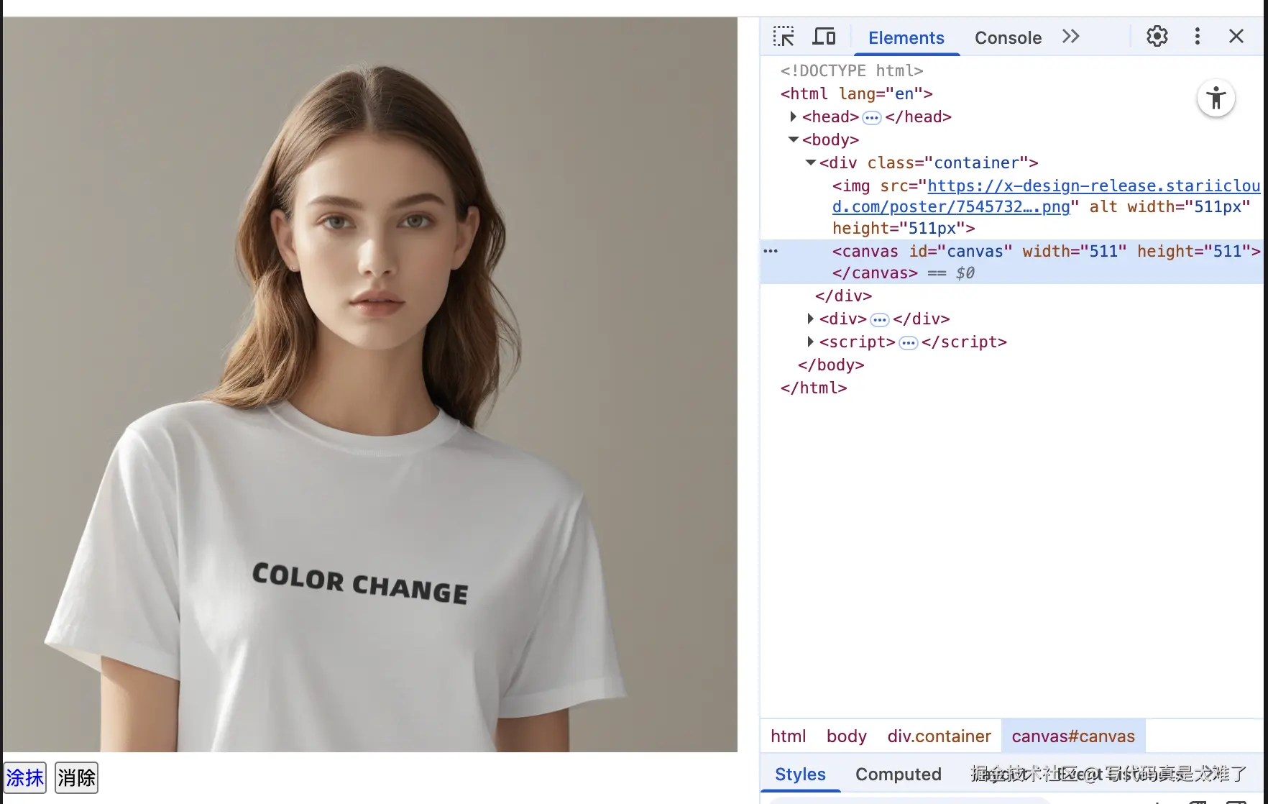The image size is (1268, 804).
Task: Select the closing </body> tag
Action: 831,365
